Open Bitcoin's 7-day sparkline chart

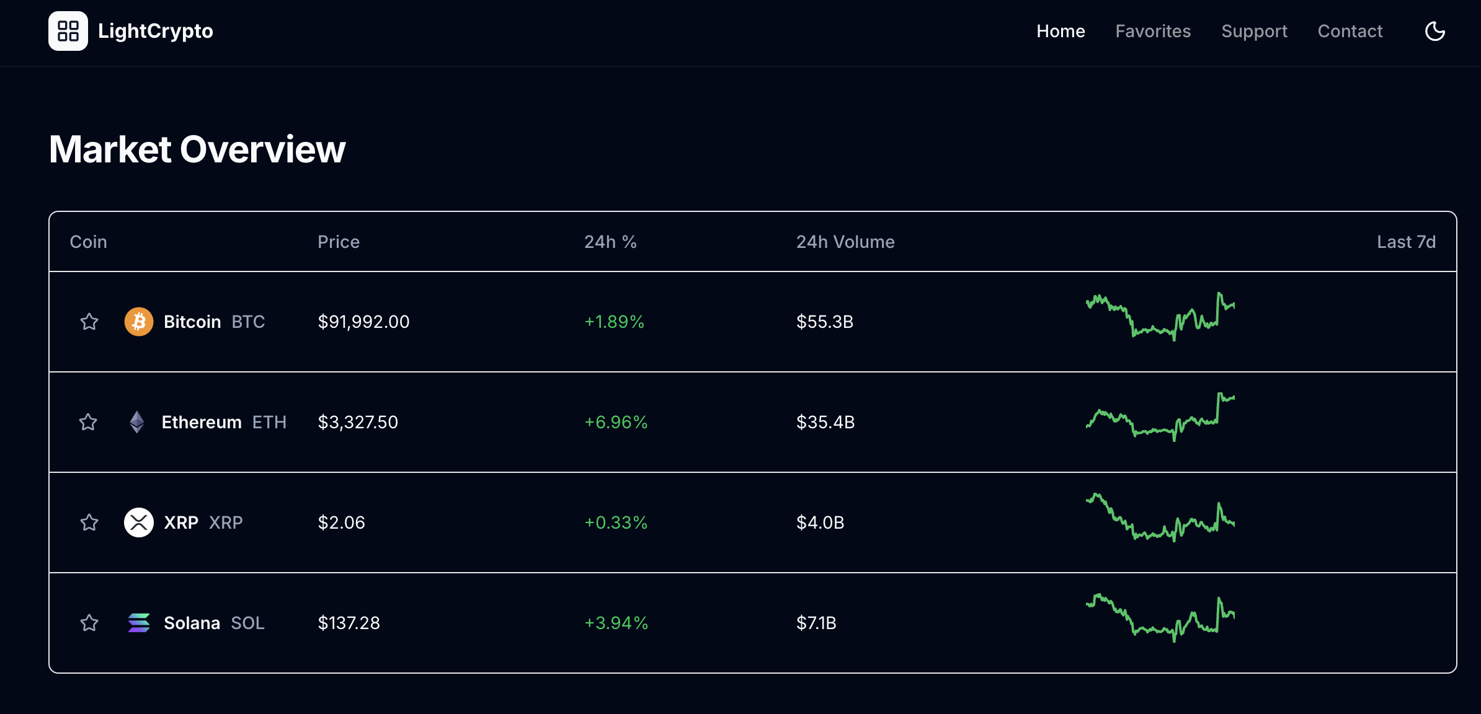tap(1160, 317)
